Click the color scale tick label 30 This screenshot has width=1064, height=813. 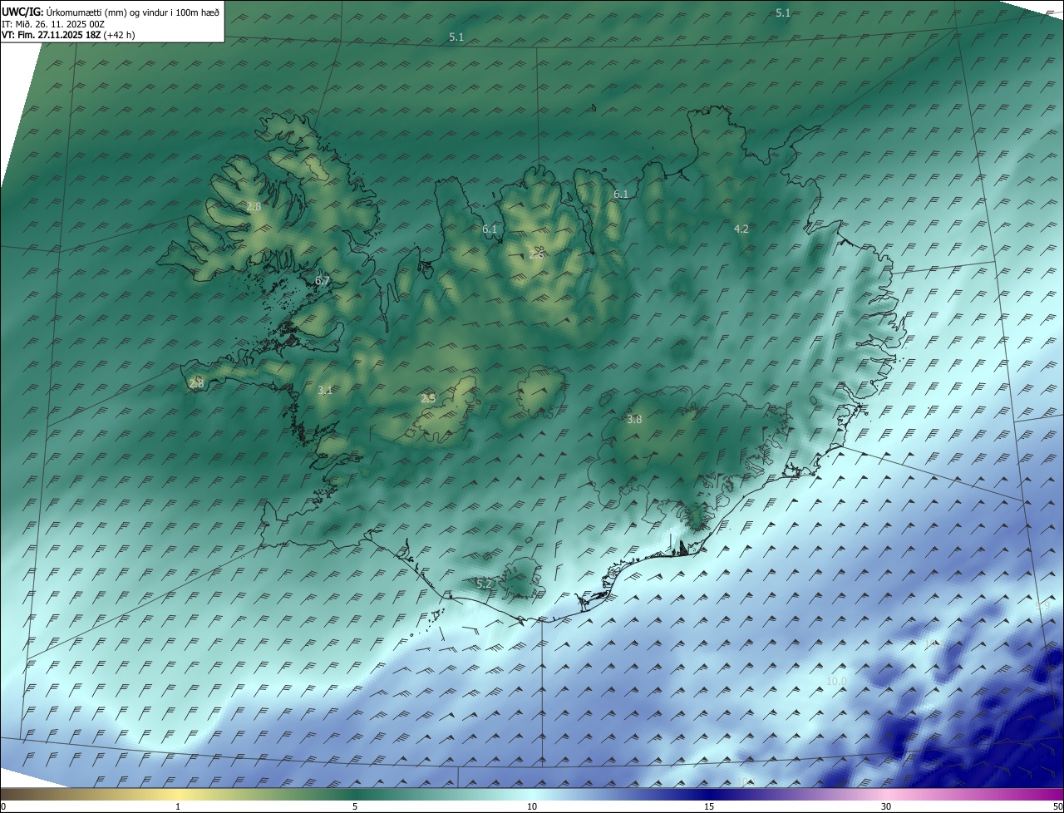(886, 807)
